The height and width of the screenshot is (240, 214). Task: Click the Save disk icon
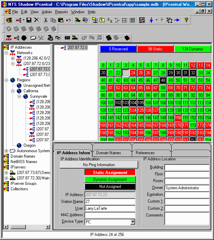pos(29,20)
